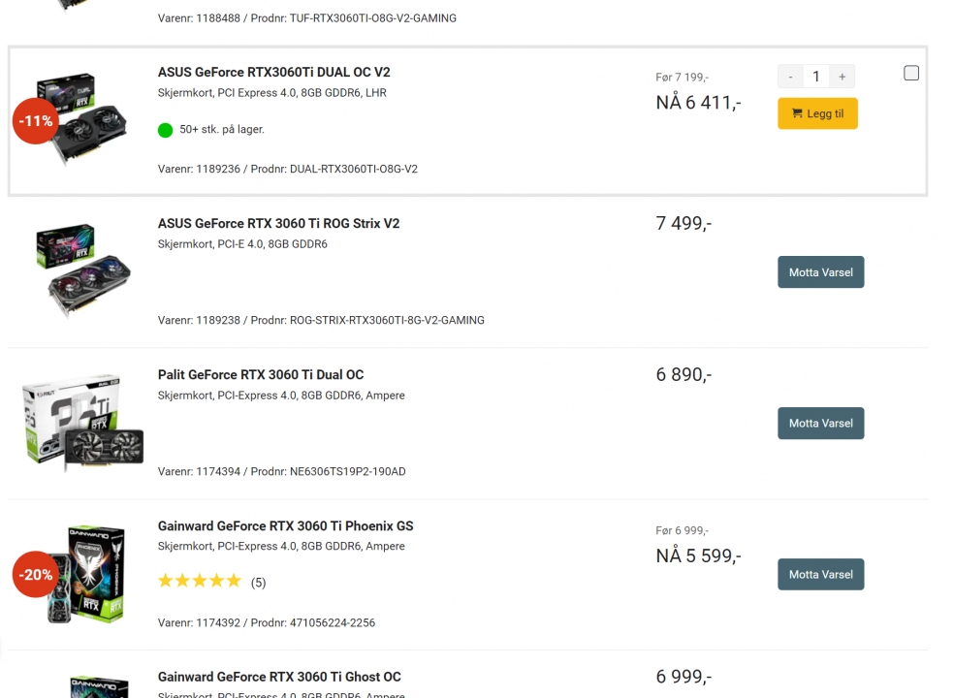Tick the compare checkbox for ASUS DUAL OC
This screenshot has height=698, width=954.
(x=911, y=73)
